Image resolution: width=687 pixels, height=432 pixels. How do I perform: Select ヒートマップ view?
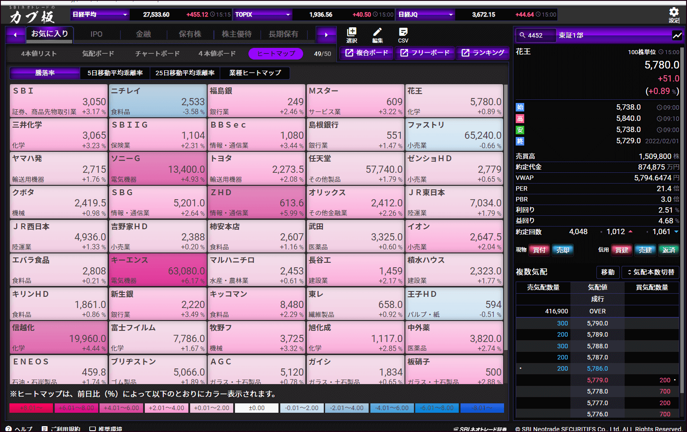(276, 54)
